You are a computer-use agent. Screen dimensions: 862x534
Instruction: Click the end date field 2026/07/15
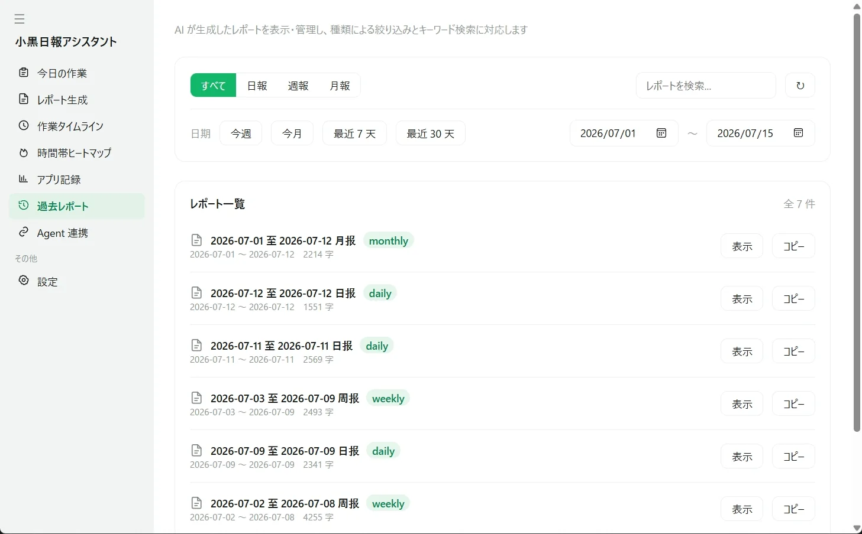[760, 133]
